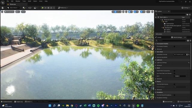The height and width of the screenshot is (108, 192).
Task: Save the current level with the save icon
Action: coord(3,8)
